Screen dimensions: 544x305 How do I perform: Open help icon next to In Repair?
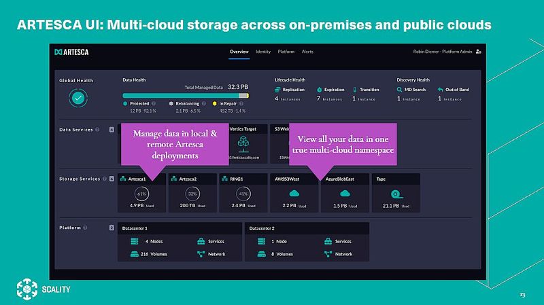pos(241,103)
